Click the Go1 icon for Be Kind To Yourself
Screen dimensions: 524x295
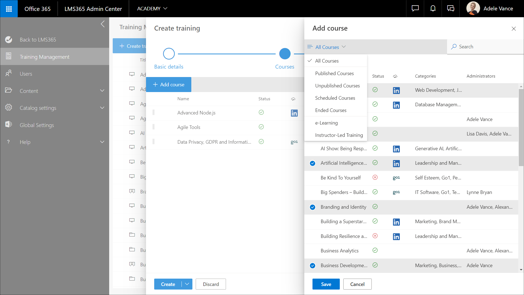pyautogui.click(x=396, y=178)
